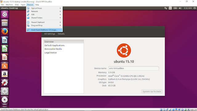This screenshot has height=111, width=197.
Task: Open the Input menu
Action: point(23,5)
